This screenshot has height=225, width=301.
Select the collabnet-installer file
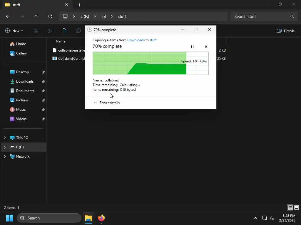point(69,50)
